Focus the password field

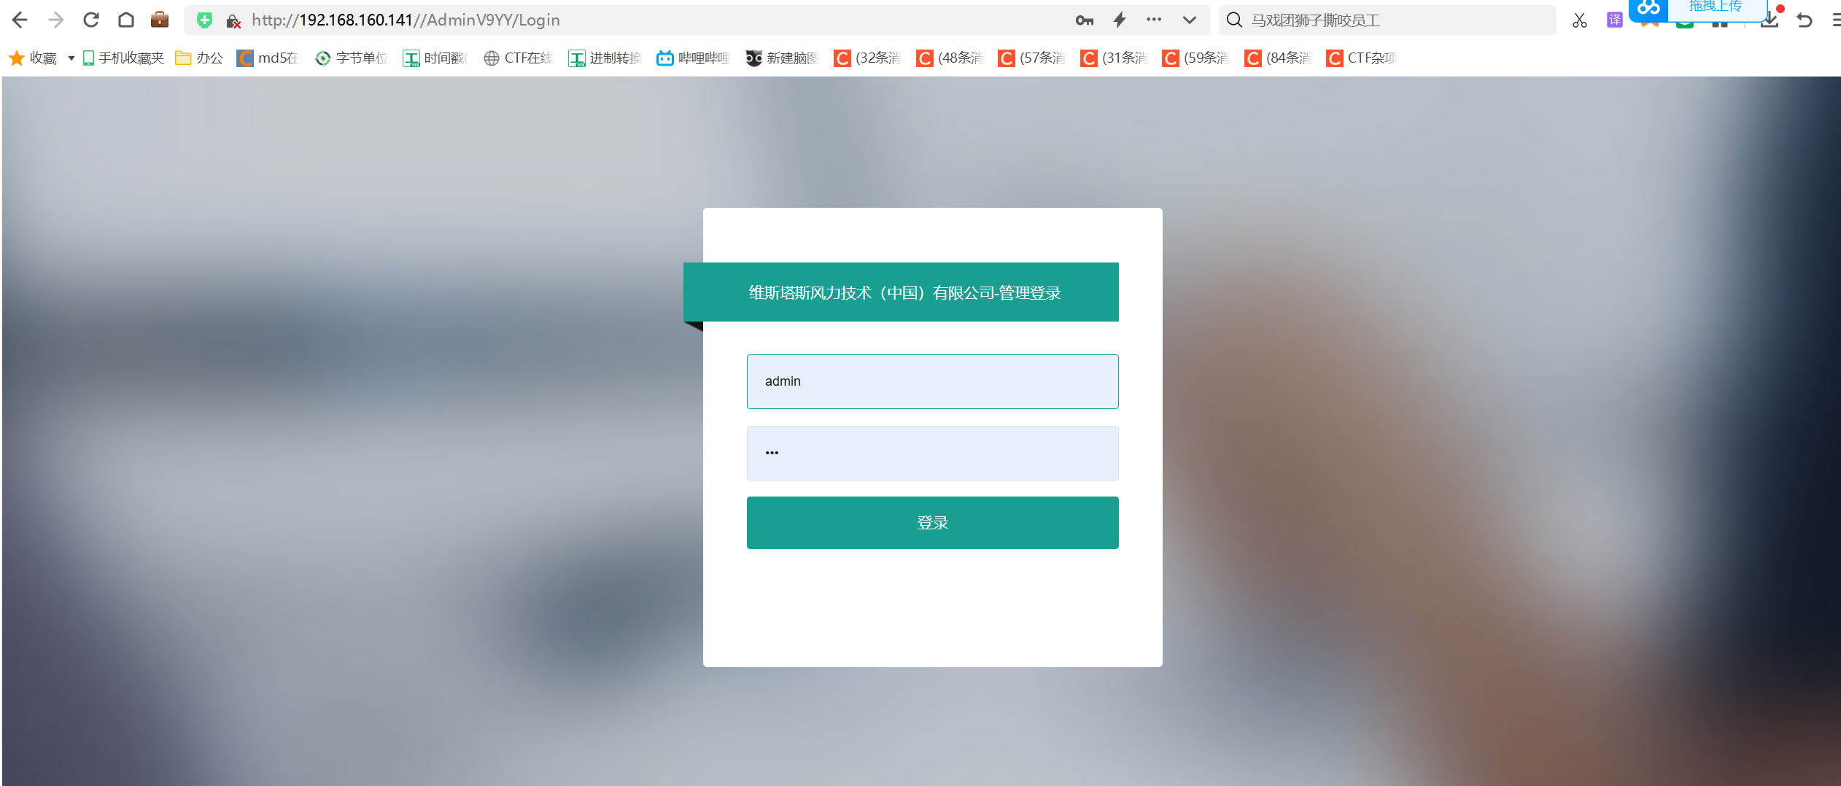point(932,453)
